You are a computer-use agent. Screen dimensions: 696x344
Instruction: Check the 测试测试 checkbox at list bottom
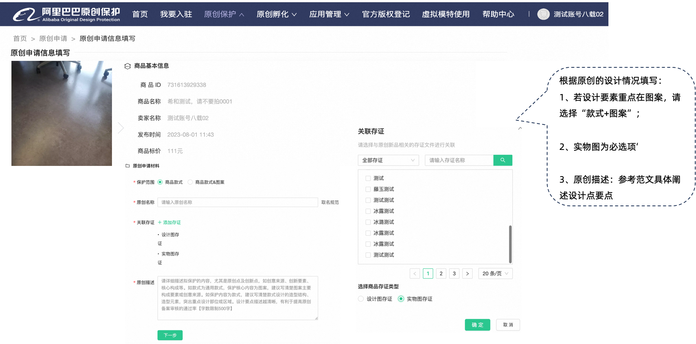pyautogui.click(x=368, y=255)
